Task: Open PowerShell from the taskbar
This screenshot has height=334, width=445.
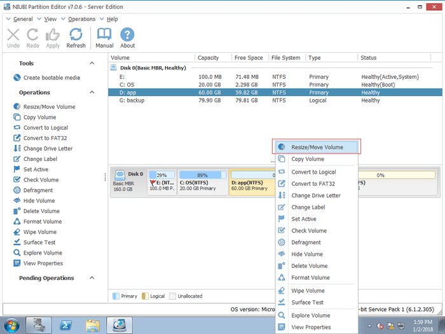Action: pyautogui.click(x=65, y=325)
